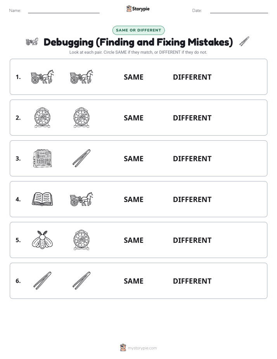277x359 pixels.
Task: Click the moth image in row 5
Action: tap(43, 240)
